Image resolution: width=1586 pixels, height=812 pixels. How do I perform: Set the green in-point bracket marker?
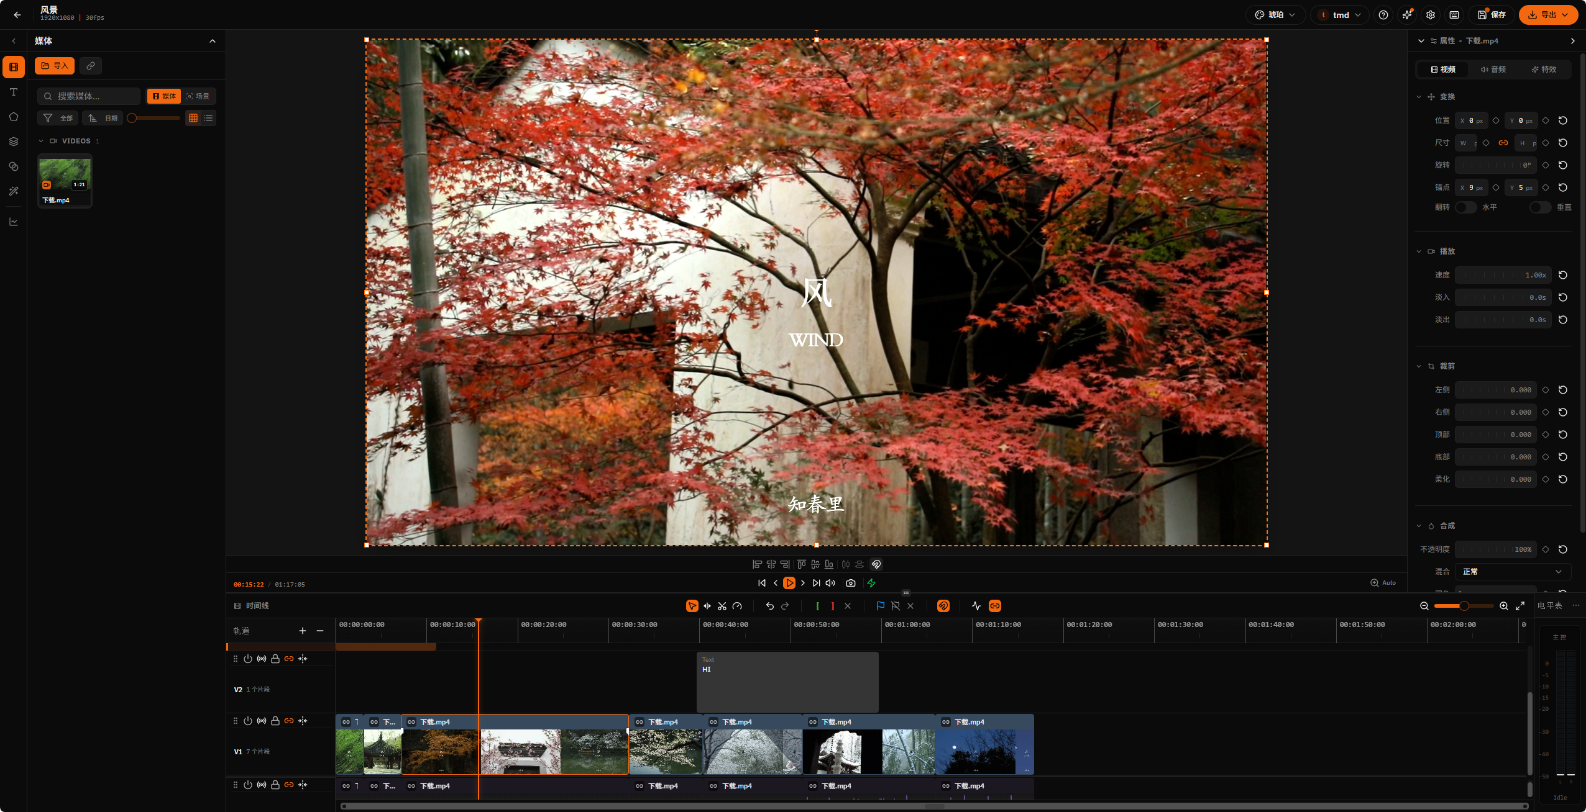click(x=817, y=606)
